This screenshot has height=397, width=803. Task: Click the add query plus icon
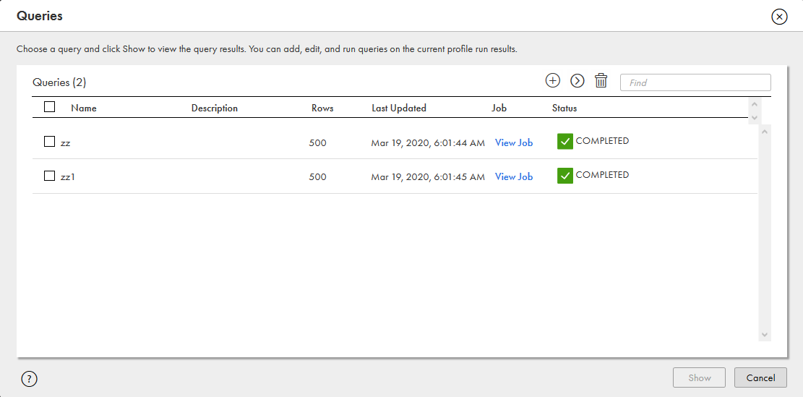[x=553, y=81]
